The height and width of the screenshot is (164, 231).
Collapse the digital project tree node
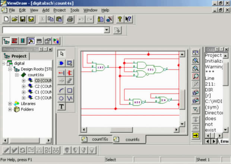(3, 63)
